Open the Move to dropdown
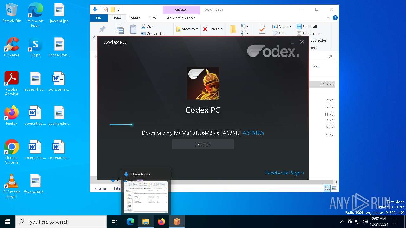Viewport: 406px width, 228px height. [x=187, y=29]
